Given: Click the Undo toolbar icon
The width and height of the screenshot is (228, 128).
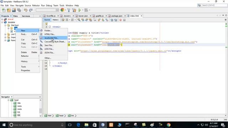Looking at the screenshot, I should point(26,10).
